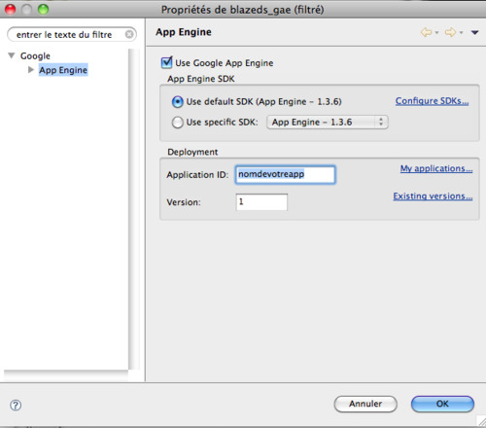Open the App Engine - 1.3.6 SDK dropdown
The width and height of the screenshot is (486, 428).
pyautogui.click(x=328, y=123)
